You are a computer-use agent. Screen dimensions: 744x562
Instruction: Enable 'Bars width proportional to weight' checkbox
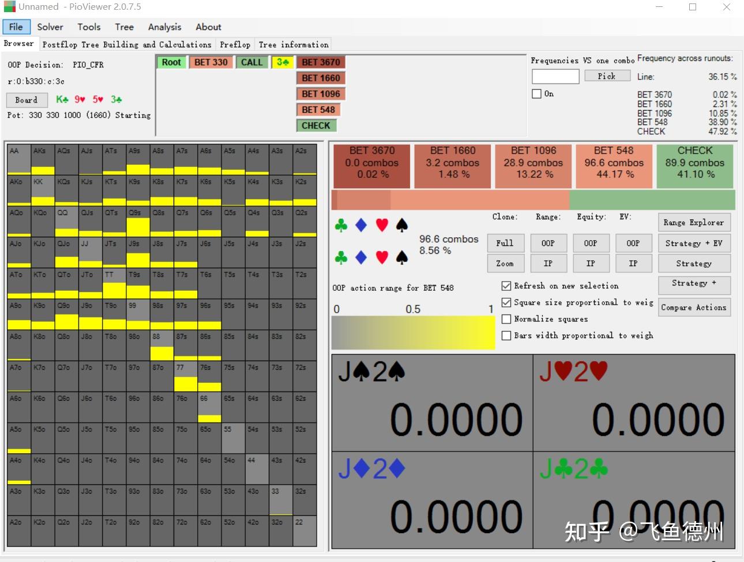click(506, 335)
